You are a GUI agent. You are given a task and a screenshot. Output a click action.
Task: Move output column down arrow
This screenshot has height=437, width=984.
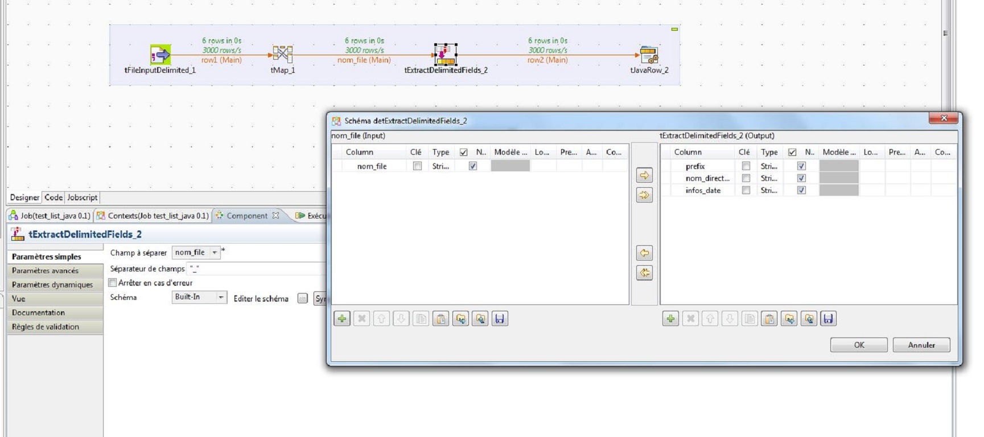[730, 319]
